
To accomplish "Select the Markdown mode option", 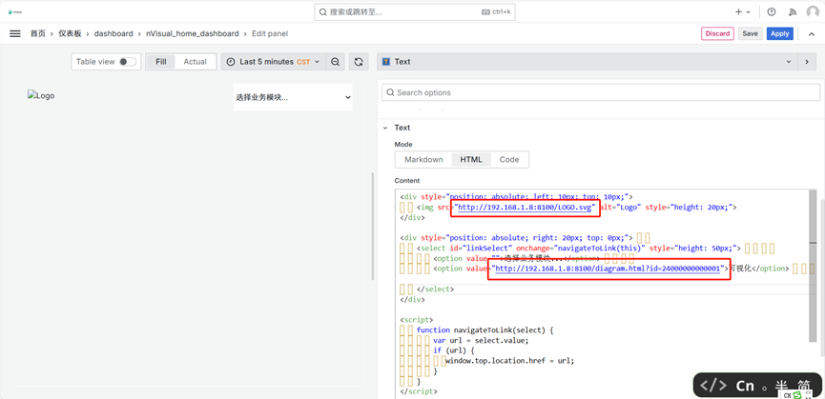I will (x=423, y=160).
